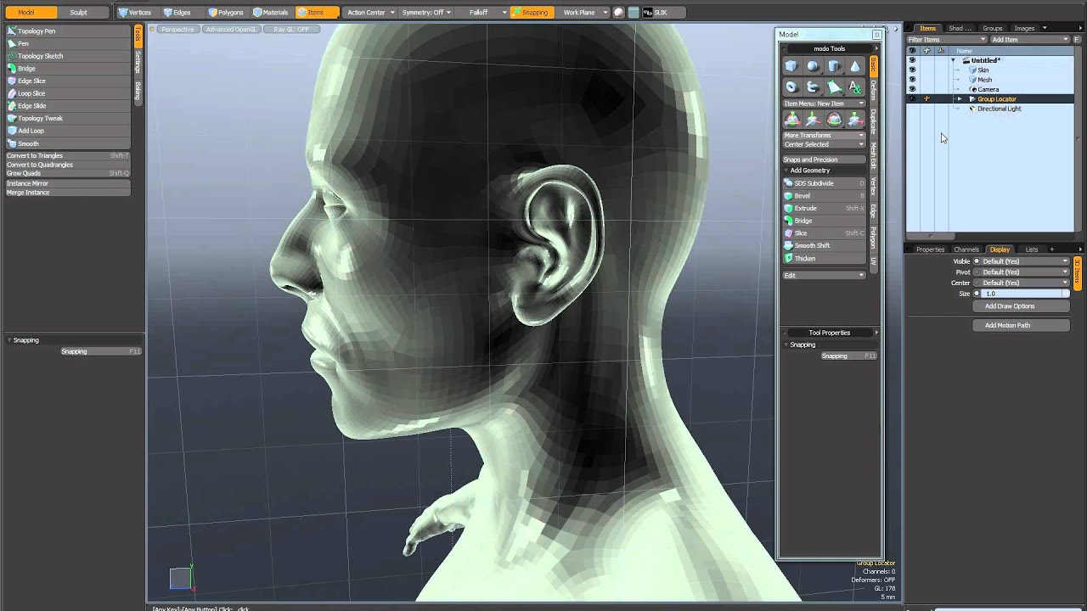The width and height of the screenshot is (1087, 611).
Task: Open the Falloff dropdown
Action: point(482,13)
